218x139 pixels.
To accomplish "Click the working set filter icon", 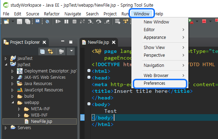I will (x=61, y=51).
